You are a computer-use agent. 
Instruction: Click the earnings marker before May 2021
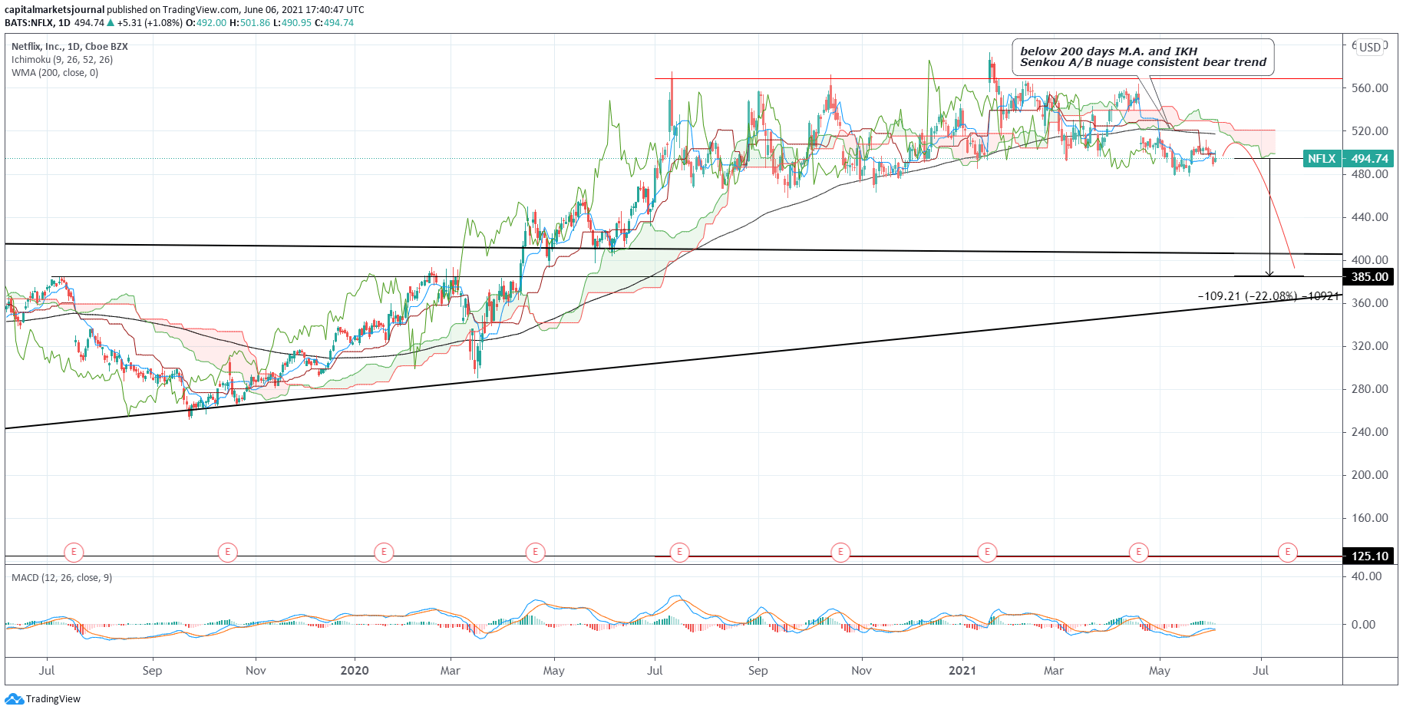(x=1138, y=552)
